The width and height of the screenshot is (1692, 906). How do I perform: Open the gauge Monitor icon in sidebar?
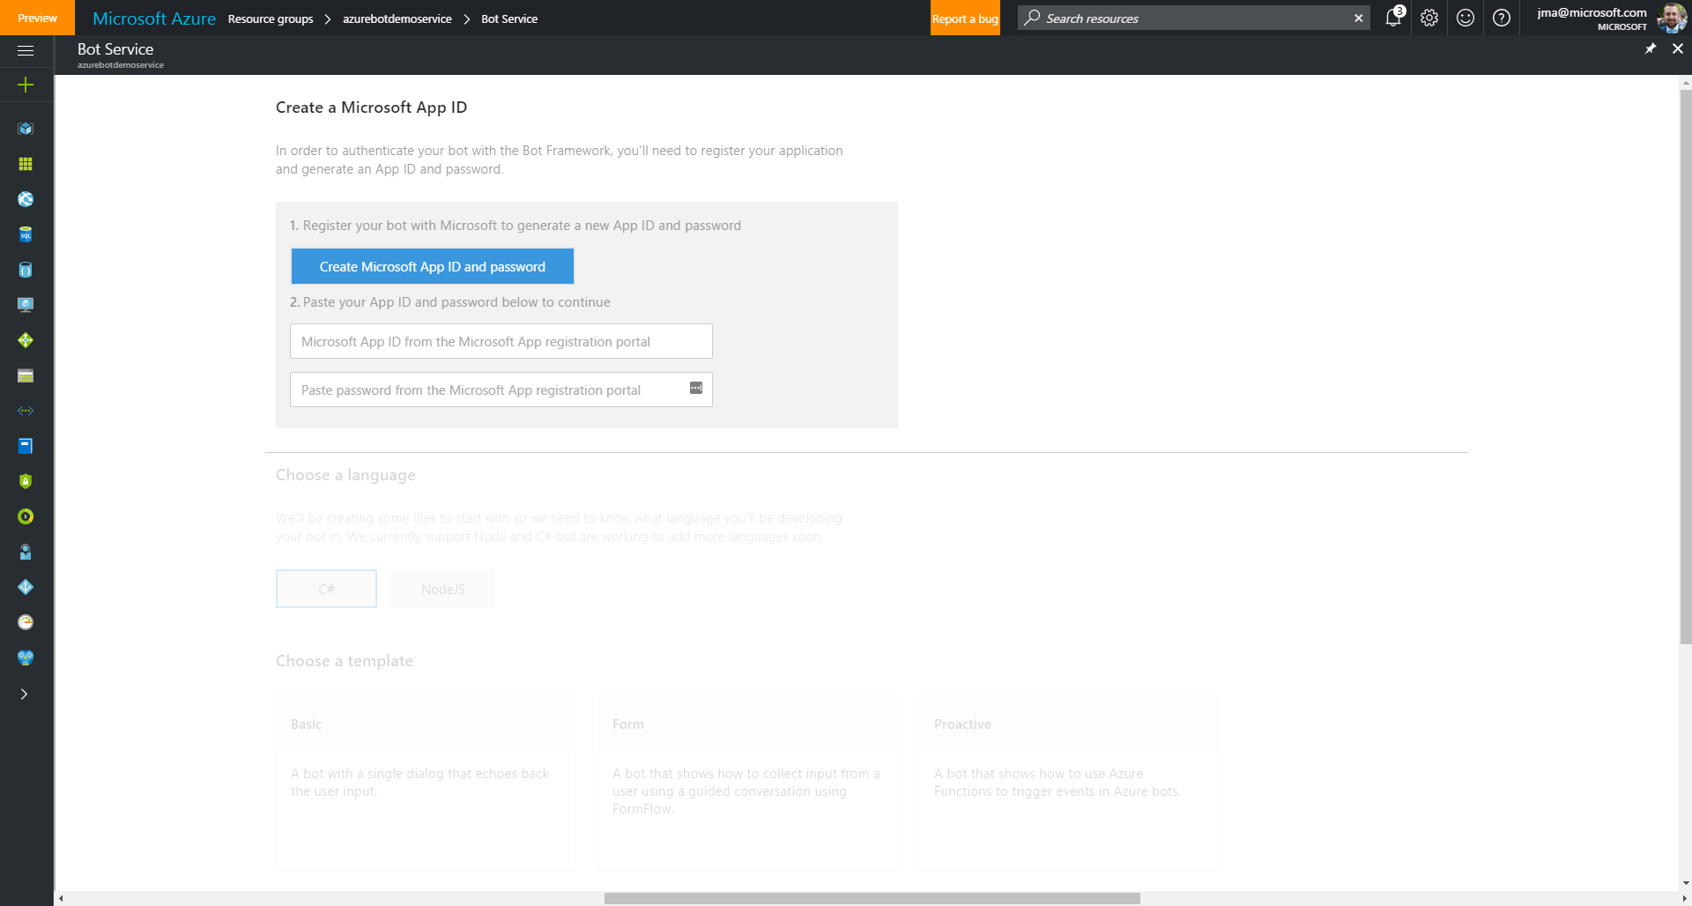[x=26, y=622]
